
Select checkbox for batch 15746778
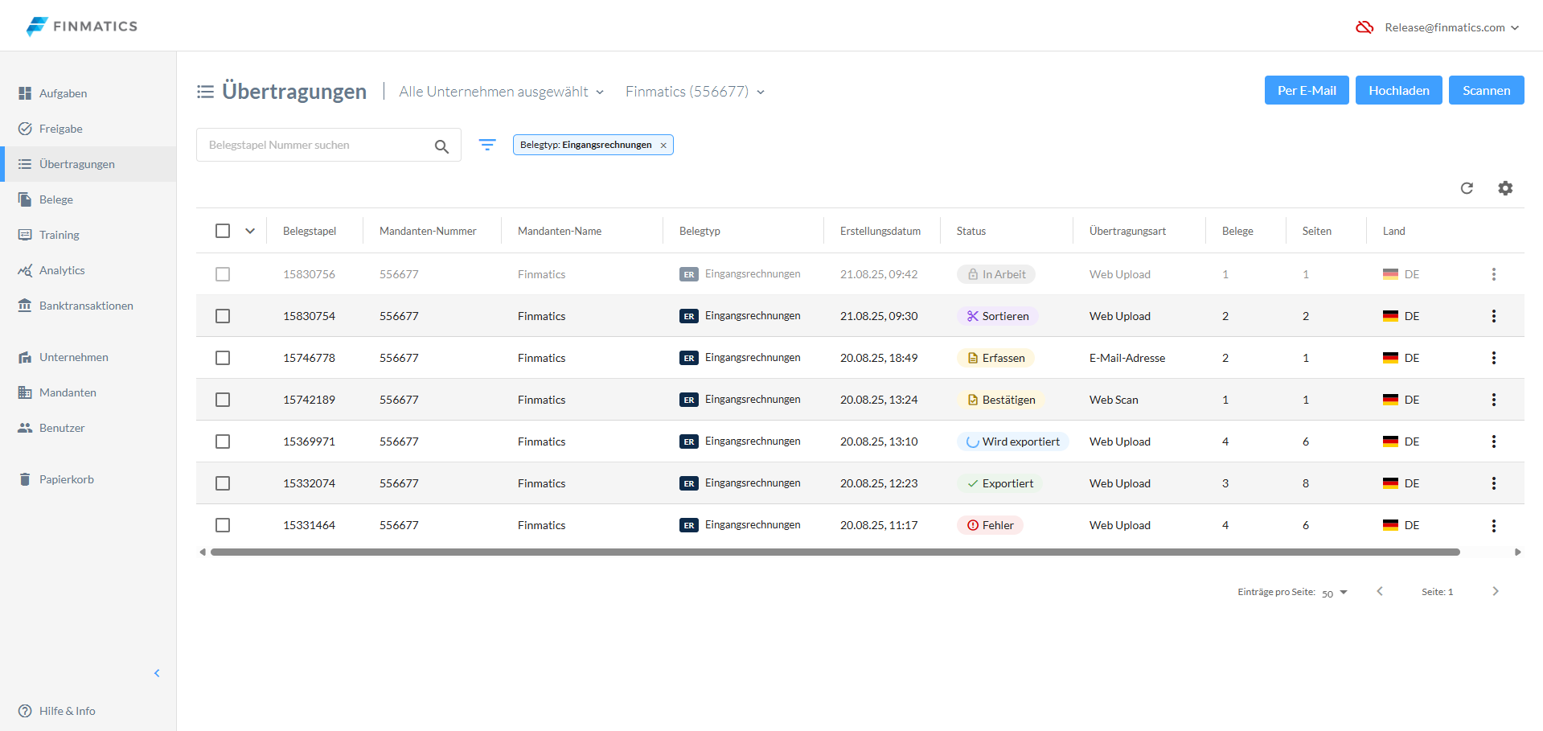pos(223,358)
